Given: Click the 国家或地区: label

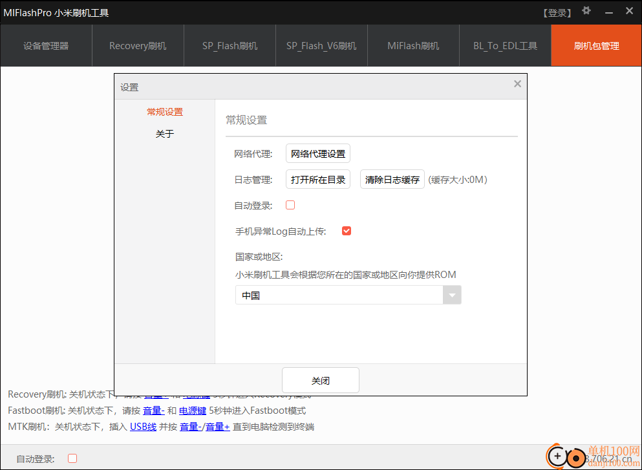Looking at the screenshot, I should coord(259,257).
